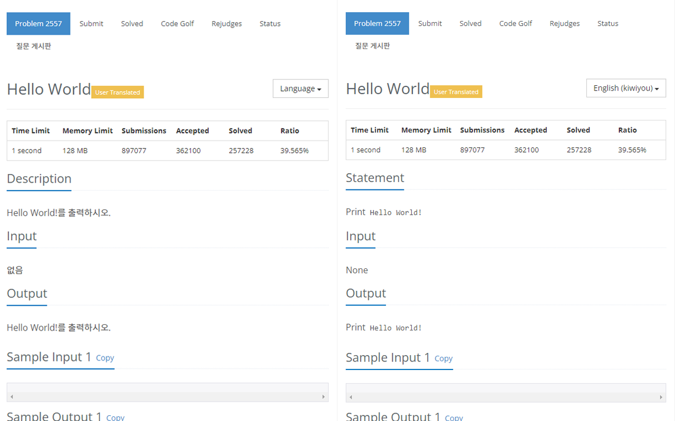Image resolution: width=675 pixels, height=421 pixels.
Task: Copy Sample Output 1 in right panel
Action: point(454,417)
